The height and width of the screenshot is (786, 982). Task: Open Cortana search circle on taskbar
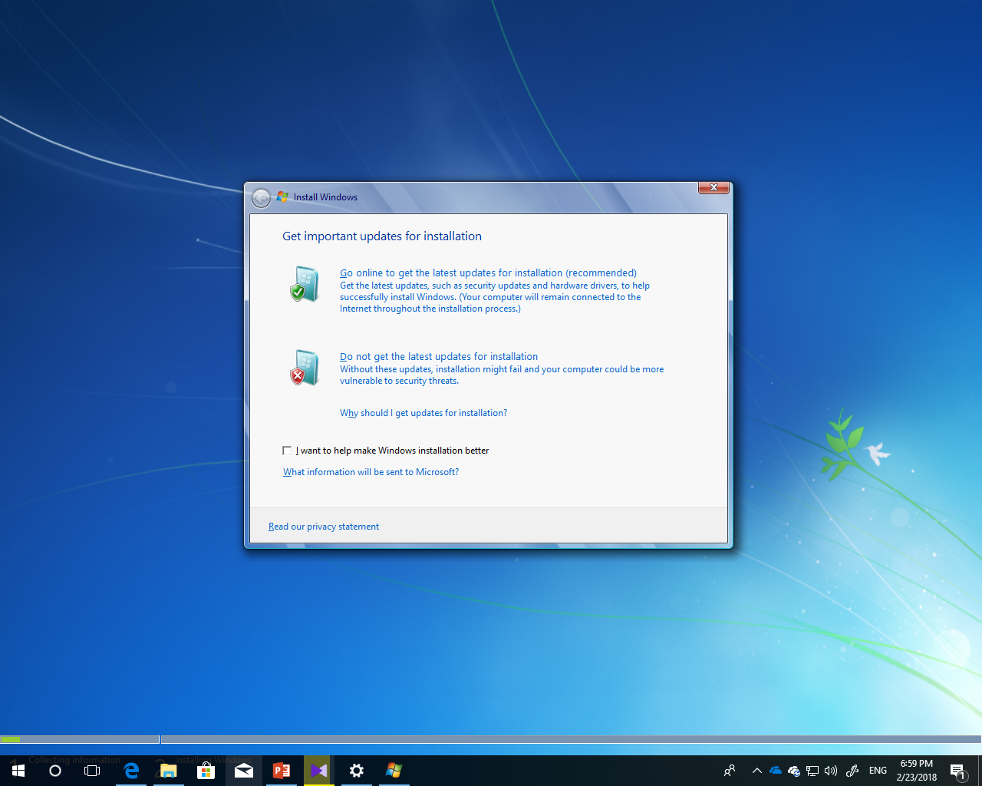click(55, 771)
